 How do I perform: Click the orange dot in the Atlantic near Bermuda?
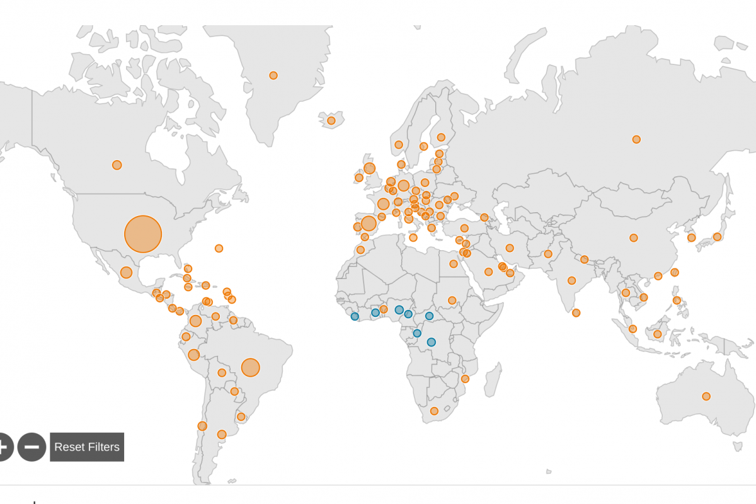click(x=219, y=248)
